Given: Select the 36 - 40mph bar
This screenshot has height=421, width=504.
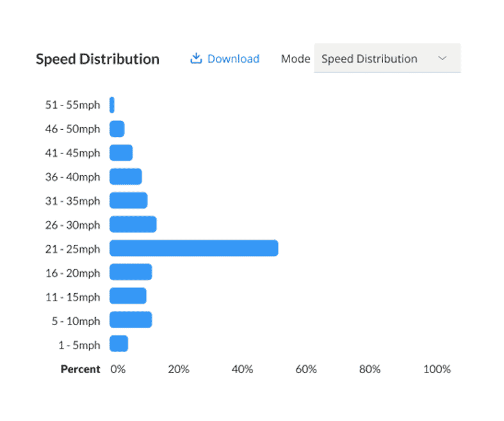Looking at the screenshot, I should [x=126, y=177].
